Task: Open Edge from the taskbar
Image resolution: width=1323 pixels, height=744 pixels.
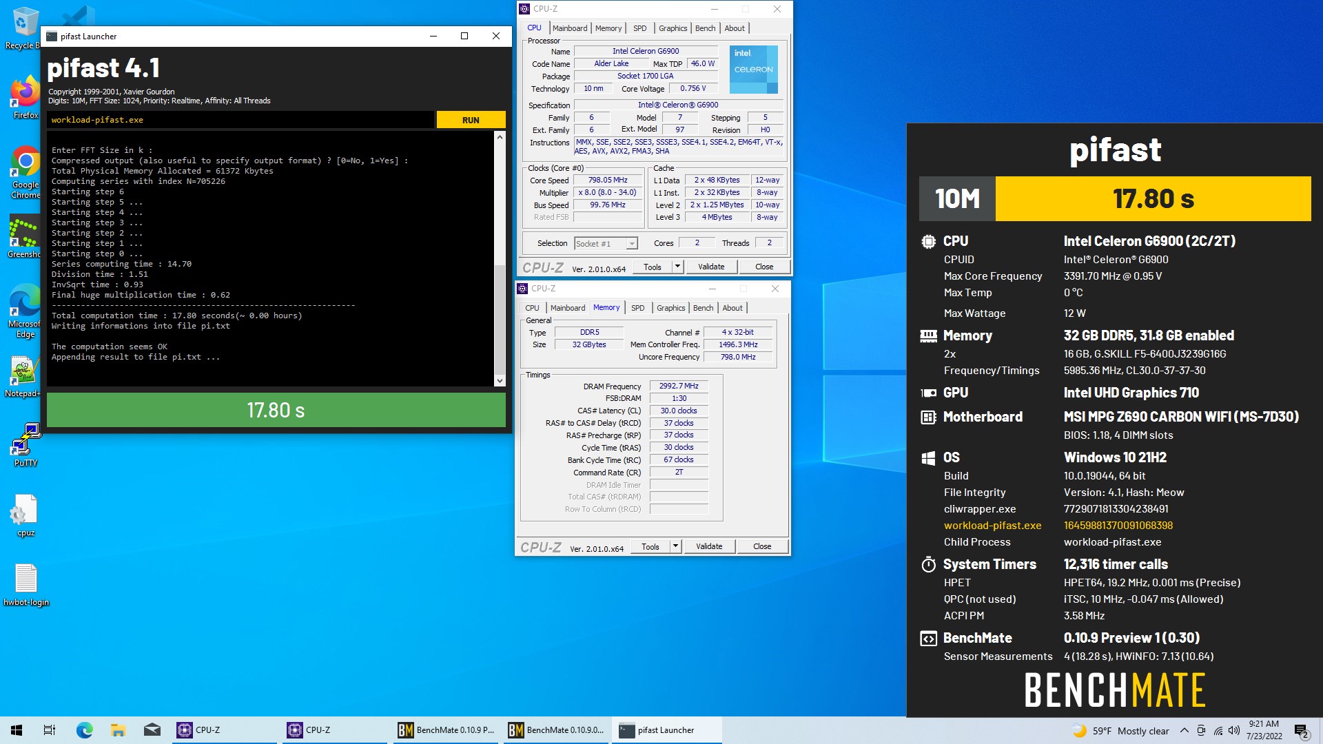Action: [84, 730]
